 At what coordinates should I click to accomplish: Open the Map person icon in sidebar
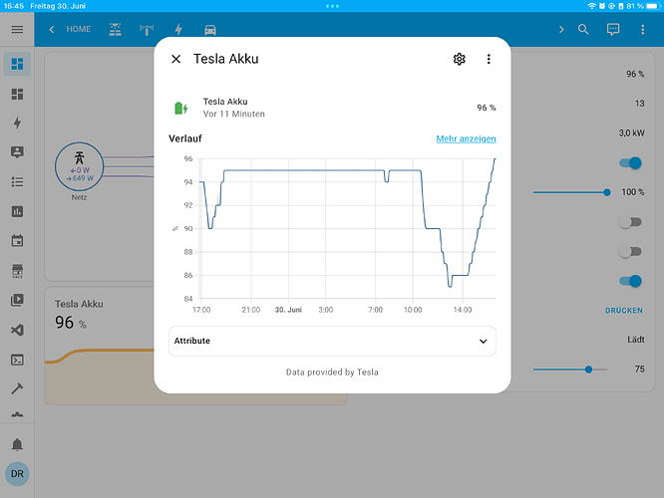17,152
